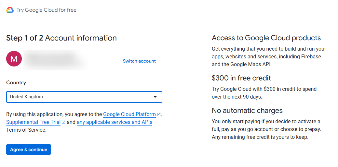Click the $300 in free credit heading
Image resolution: width=338 pixels, height=167 pixels.
tap(241, 78)
